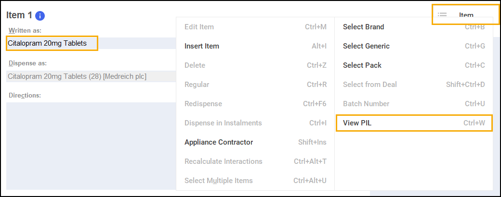Click Delete in the item menu
The image size is (501, 197).
coord(255,65)
